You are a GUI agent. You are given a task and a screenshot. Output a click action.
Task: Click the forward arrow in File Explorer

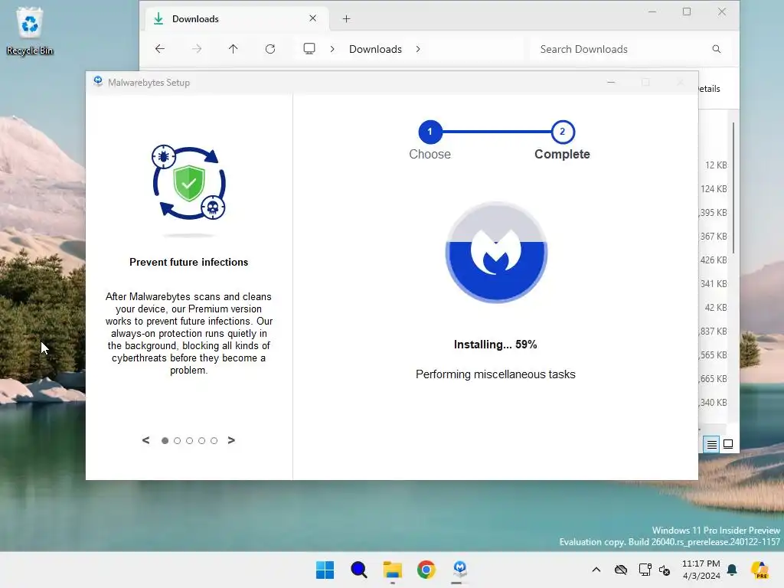197,49
